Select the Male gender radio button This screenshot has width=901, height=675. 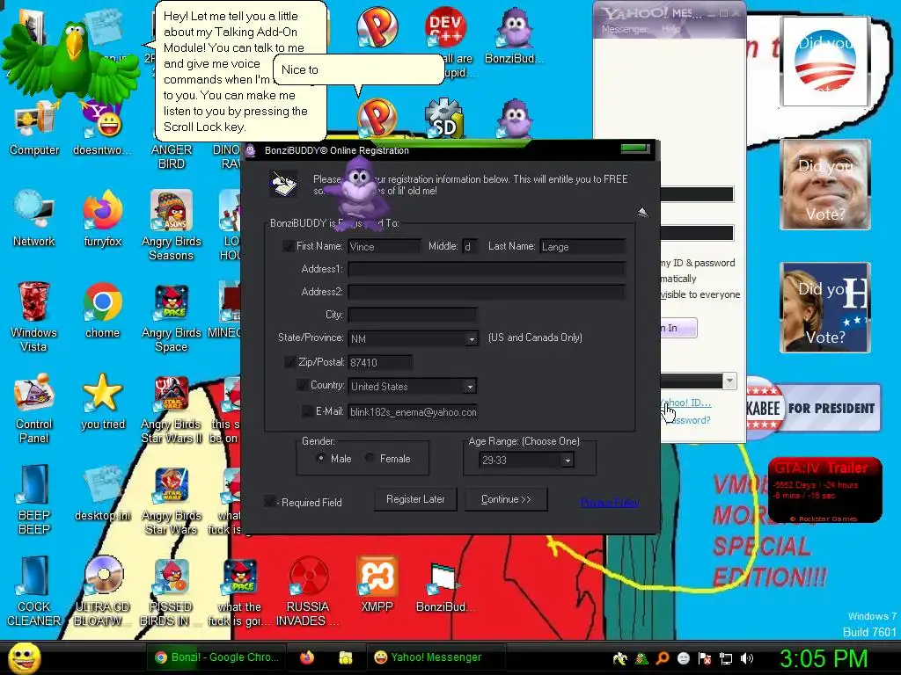point(320,458)
